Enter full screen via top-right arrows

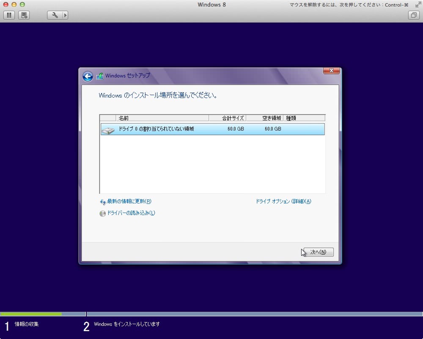pyautogui.click(x=418, y=5)
